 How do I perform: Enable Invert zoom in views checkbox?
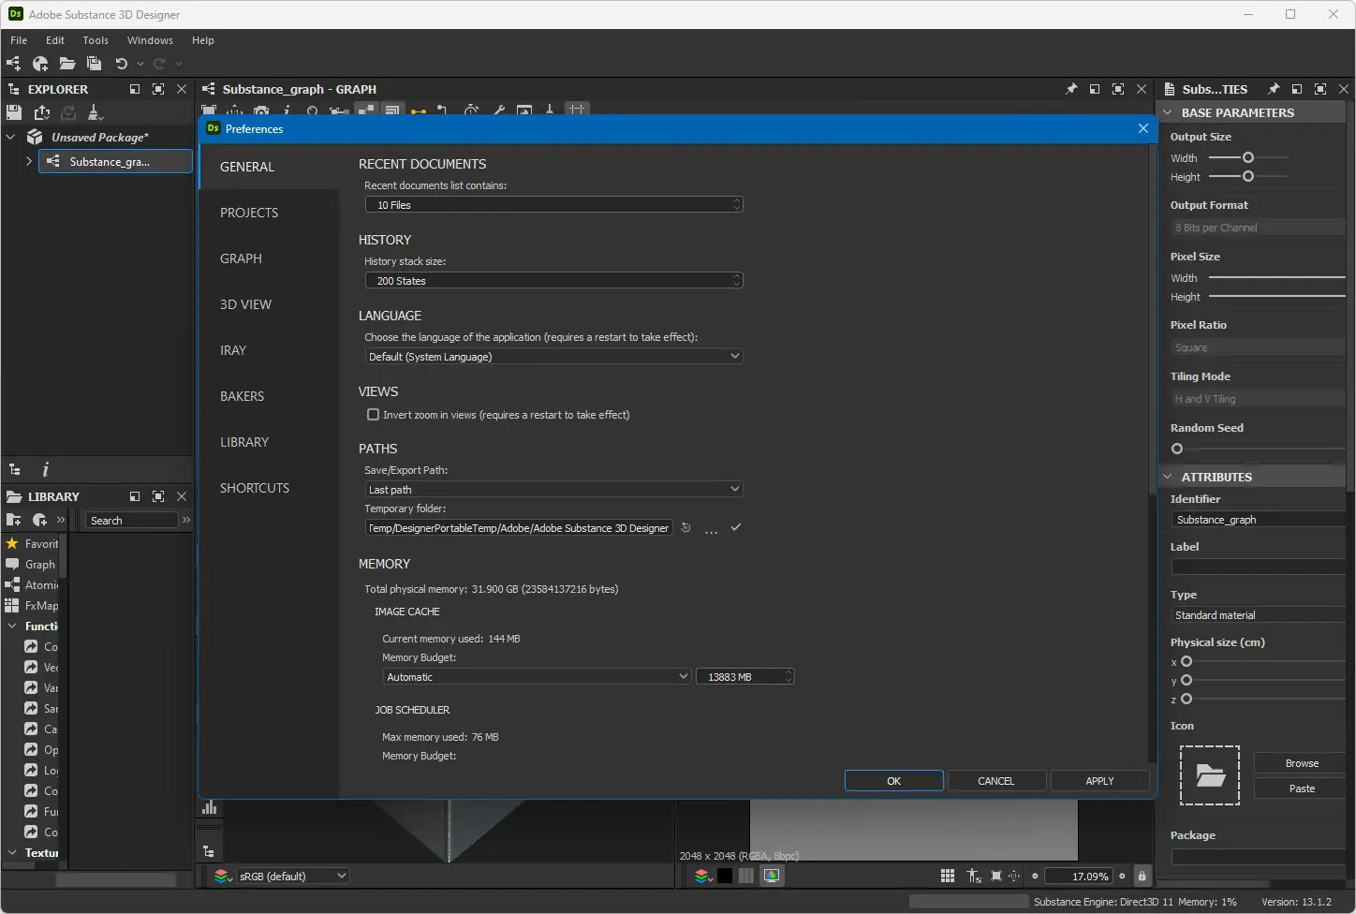tap(373, 415)
